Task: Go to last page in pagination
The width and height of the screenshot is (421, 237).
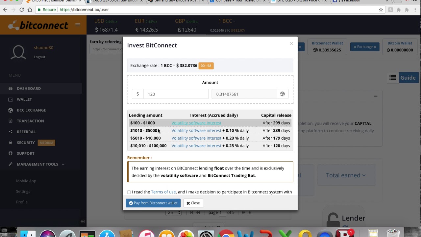Action: (x=250, y=213)
